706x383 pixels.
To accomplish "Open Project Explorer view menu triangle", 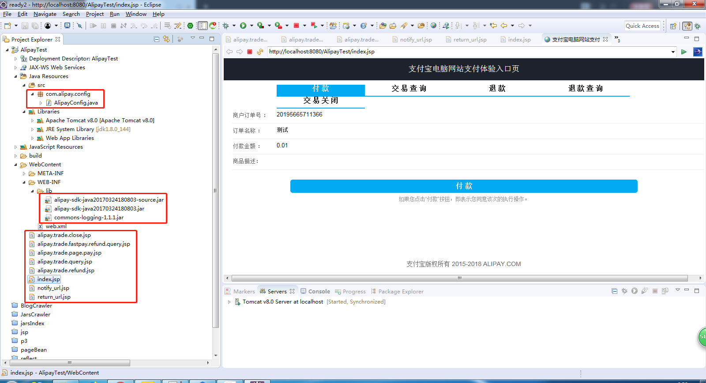I will [x=192, y=38].
